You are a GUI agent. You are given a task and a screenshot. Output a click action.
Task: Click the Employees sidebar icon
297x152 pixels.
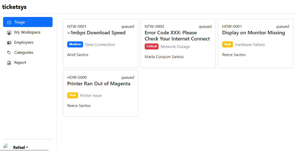[9, 43]
